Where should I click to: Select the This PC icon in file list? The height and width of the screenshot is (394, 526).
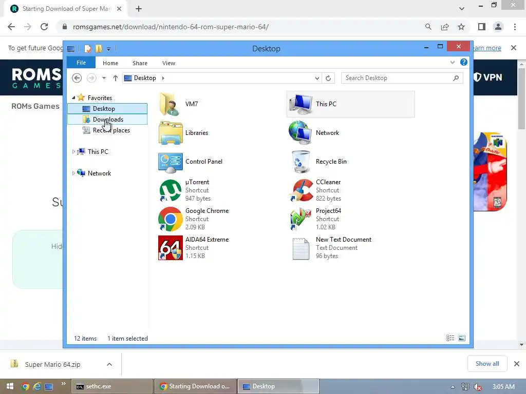301,104
